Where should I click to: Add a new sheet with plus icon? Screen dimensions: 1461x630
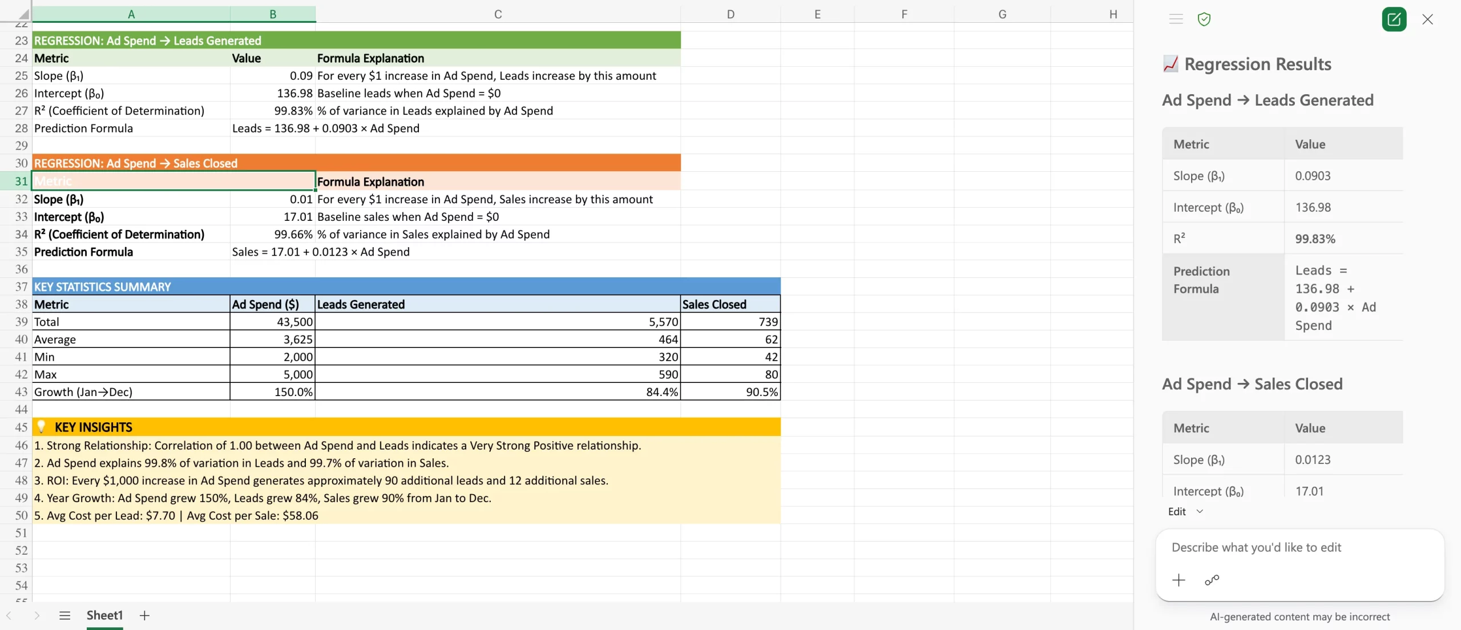coord(144,615)
